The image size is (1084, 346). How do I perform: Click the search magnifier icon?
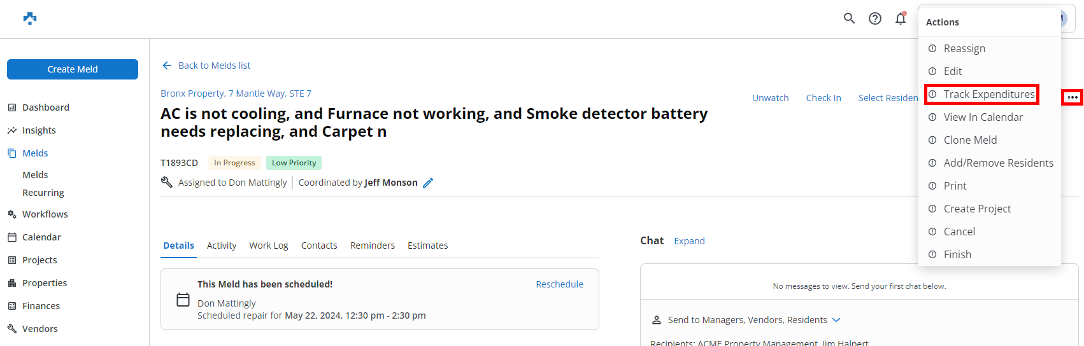tap(849, 18)
